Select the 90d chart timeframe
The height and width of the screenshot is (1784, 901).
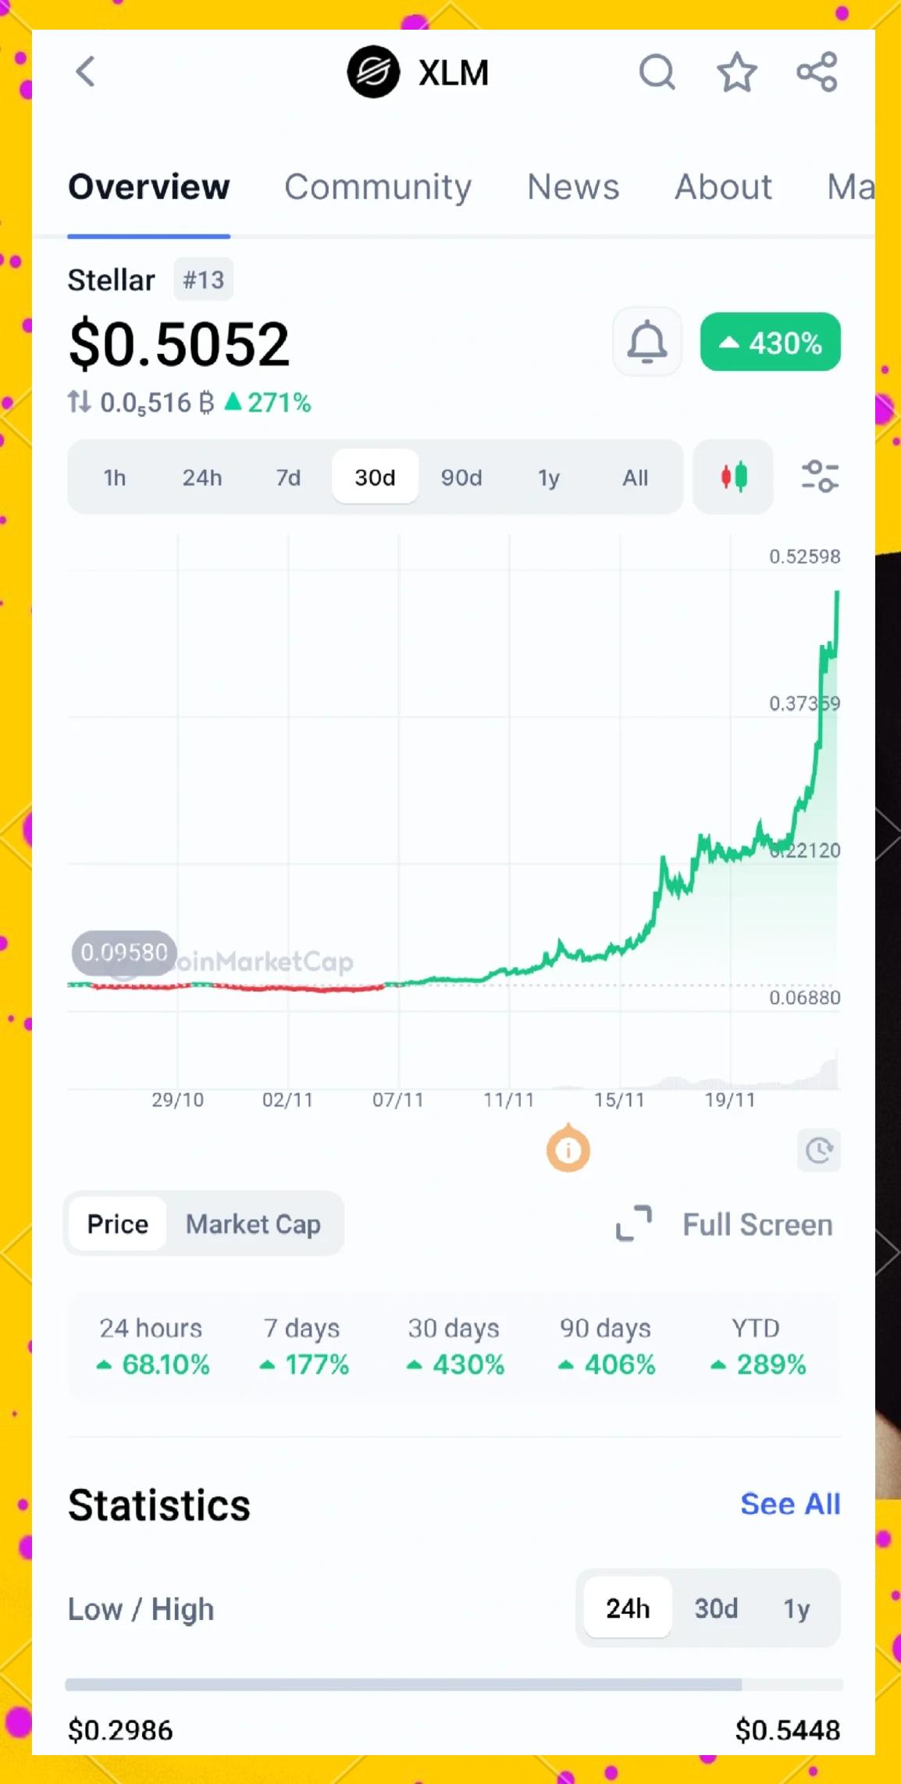coord(461,477)
